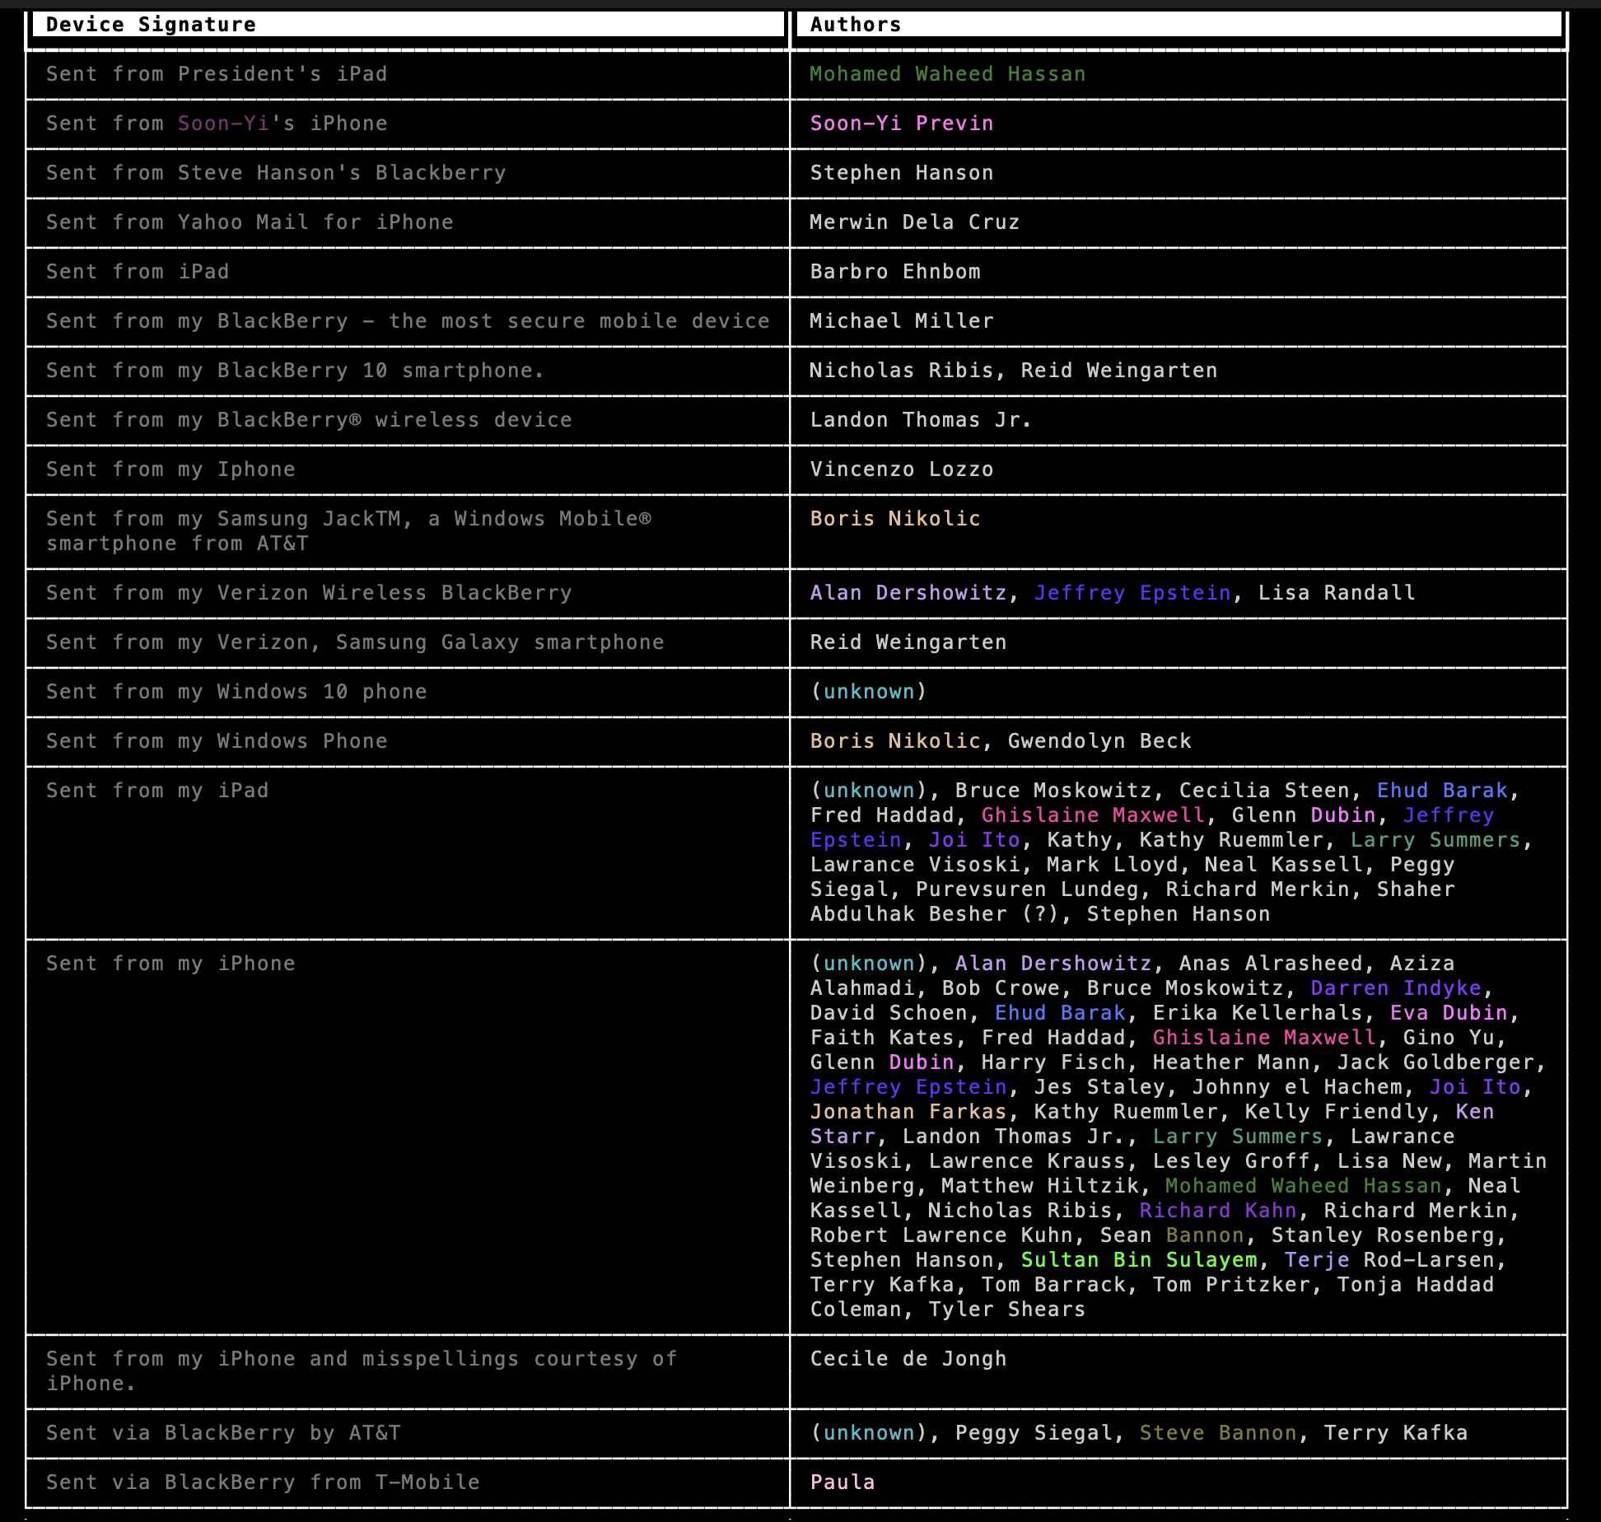Click Sent from my iPad signature cell

click(157, 791)
